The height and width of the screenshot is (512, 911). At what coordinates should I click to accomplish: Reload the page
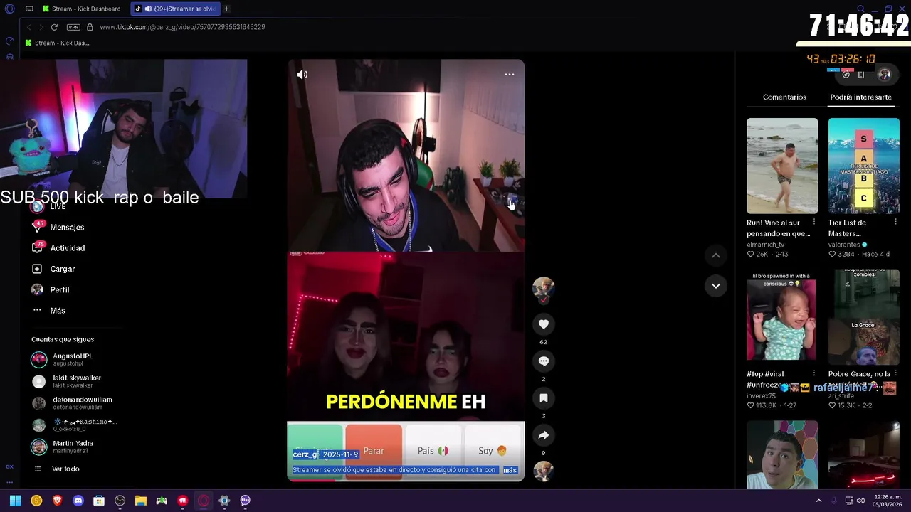point(54,27)
